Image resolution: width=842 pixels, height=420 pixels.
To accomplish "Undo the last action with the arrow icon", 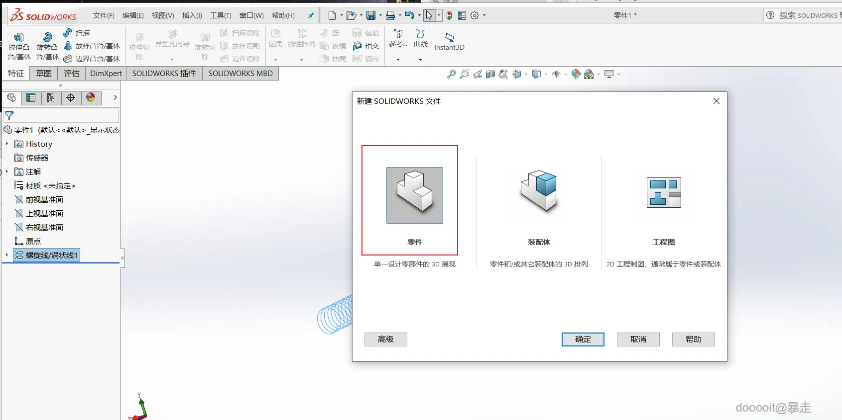I will (409, 15).
